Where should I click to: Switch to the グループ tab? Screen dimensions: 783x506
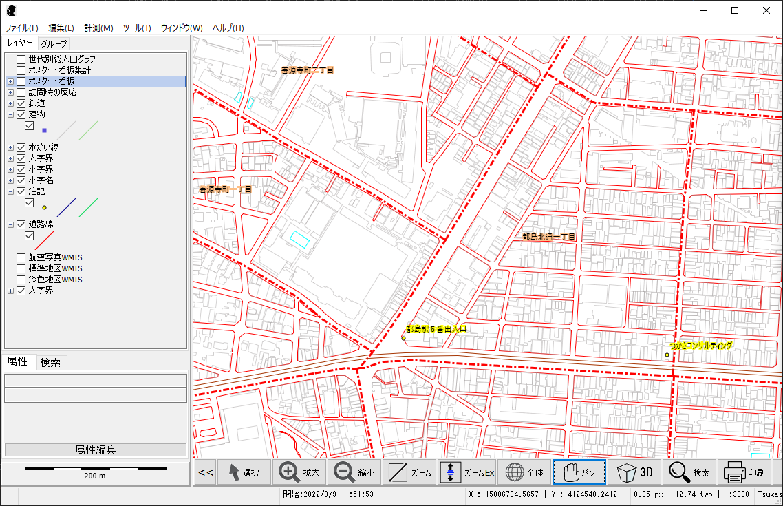pyautogui.click(x=54, y=43)
